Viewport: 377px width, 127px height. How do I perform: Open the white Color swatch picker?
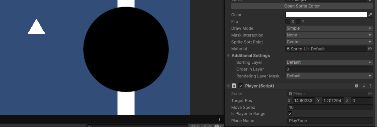point(326,15)
